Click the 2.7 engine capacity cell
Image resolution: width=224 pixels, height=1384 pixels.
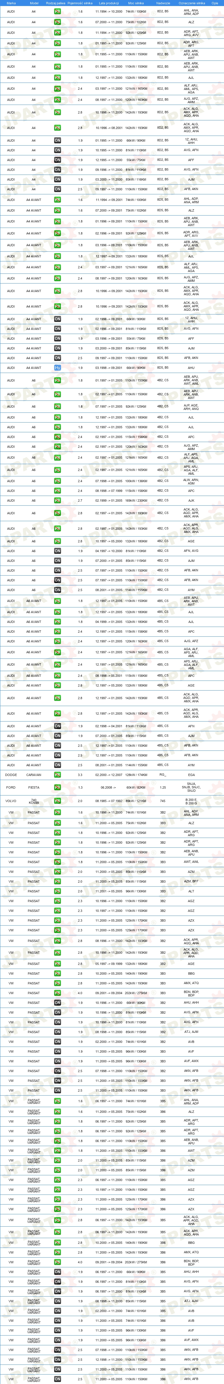click(x=80, y=501)
